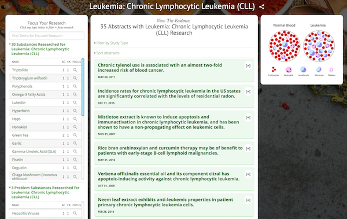Click the share icon beside the page title
This screenshot has height=219, width=347.
point(262,7)
